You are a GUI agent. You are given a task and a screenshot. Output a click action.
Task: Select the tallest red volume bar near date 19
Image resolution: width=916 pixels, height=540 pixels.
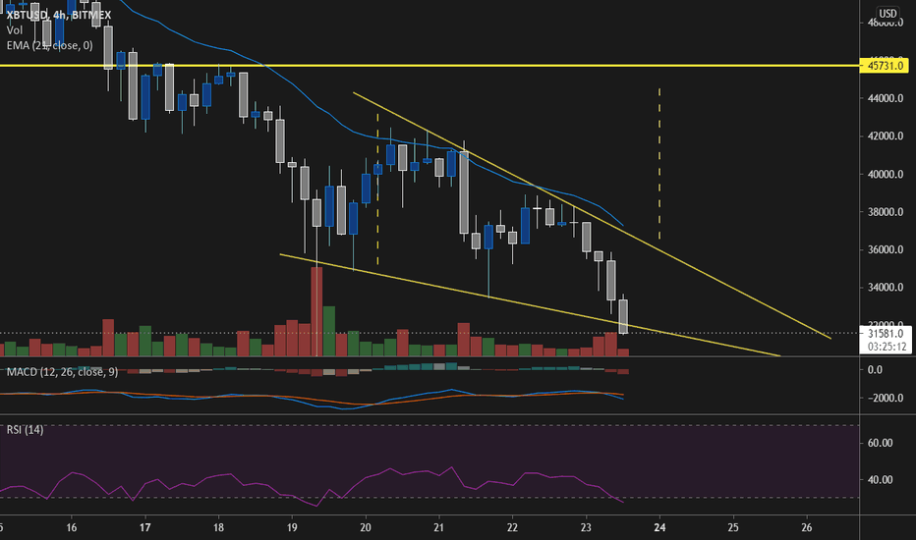(316, 311)
